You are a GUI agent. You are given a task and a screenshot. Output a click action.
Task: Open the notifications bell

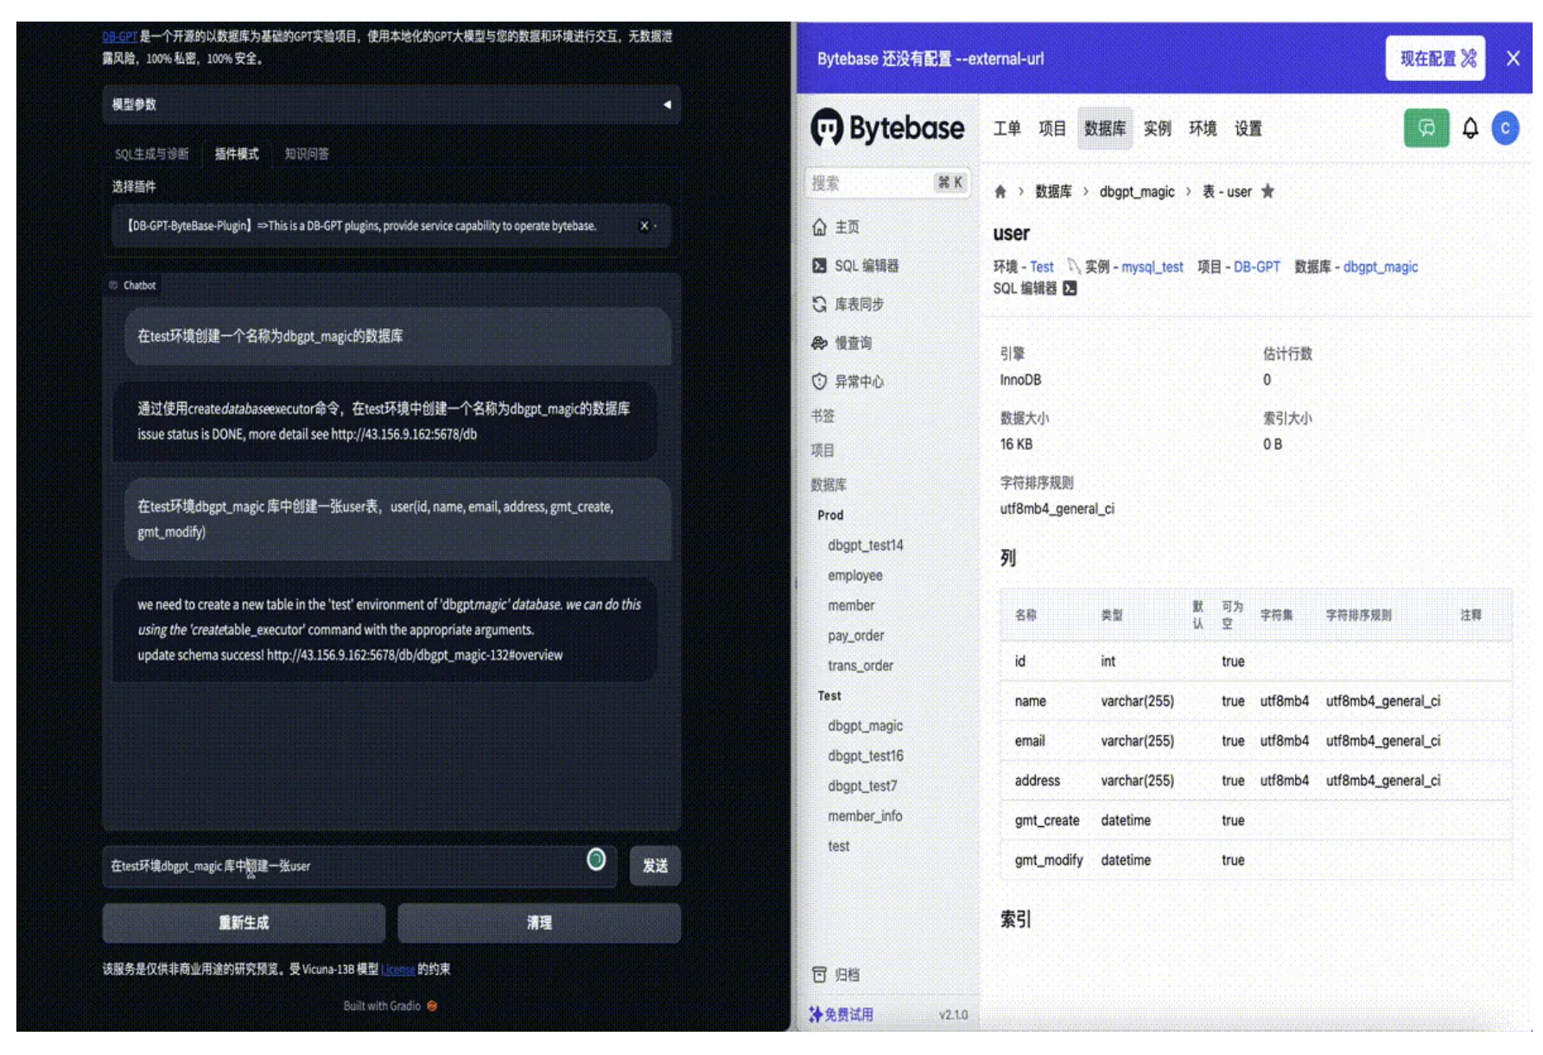(1470, 128)
